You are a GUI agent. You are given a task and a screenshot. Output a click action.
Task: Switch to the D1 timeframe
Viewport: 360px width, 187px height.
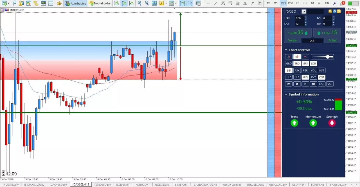tap(312, 3)
